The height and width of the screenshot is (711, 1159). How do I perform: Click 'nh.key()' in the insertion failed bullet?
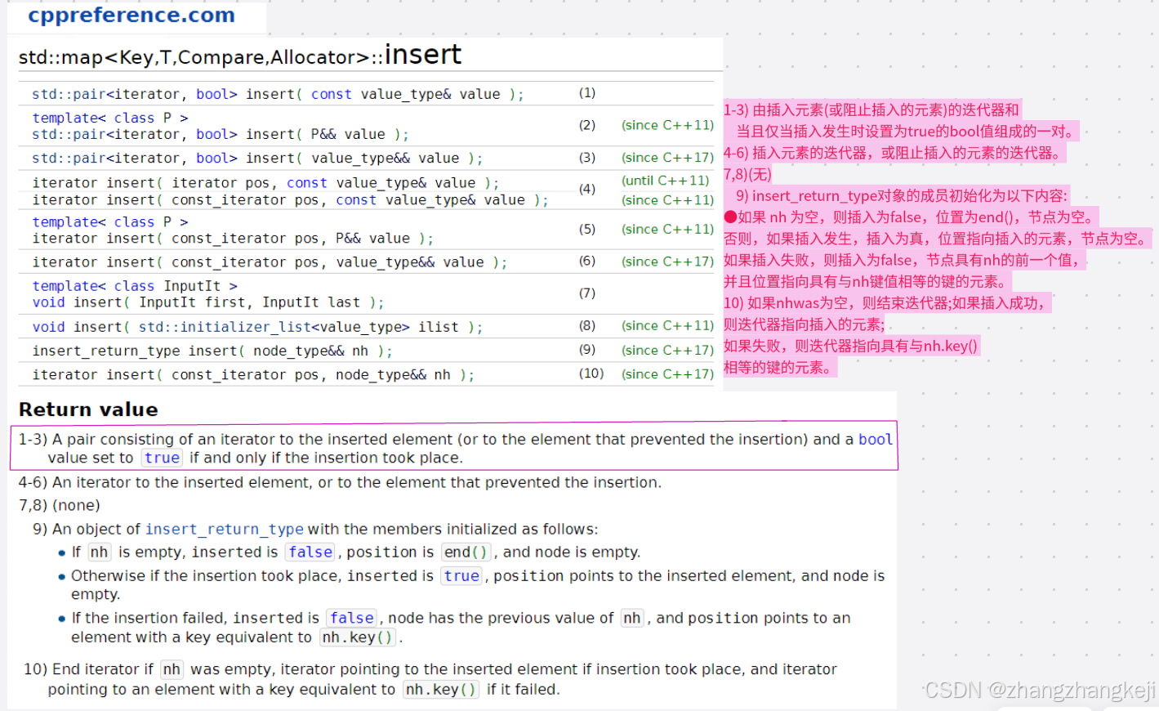click(357, 637)
